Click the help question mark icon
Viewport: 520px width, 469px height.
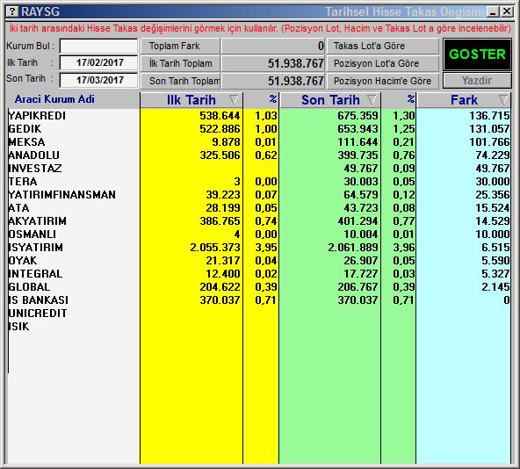coord(11,12)
